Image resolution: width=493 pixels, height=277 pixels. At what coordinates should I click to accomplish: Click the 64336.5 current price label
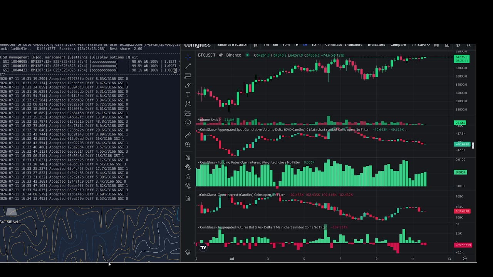pos(462,57)
